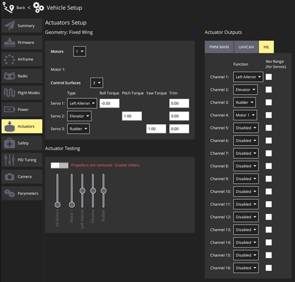The image size is (295, 282).
Task: Switch to the PWM MAIN tab
Action: click(x=219, y=47)
